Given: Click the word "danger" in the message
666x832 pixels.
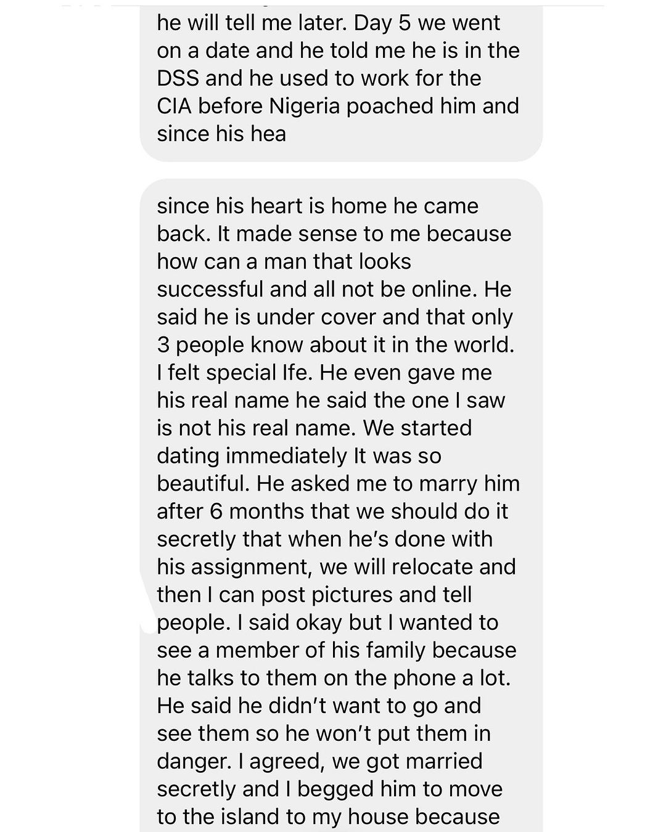Looking at the screenshot, I should click(x=192, y=762).
